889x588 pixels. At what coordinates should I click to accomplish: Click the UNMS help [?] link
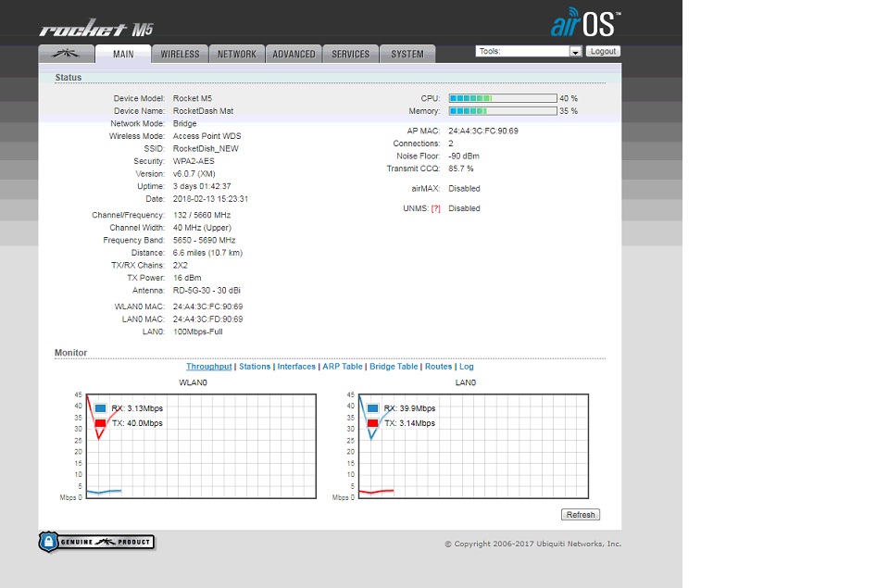pyautogui.click(x=435, y=208)
